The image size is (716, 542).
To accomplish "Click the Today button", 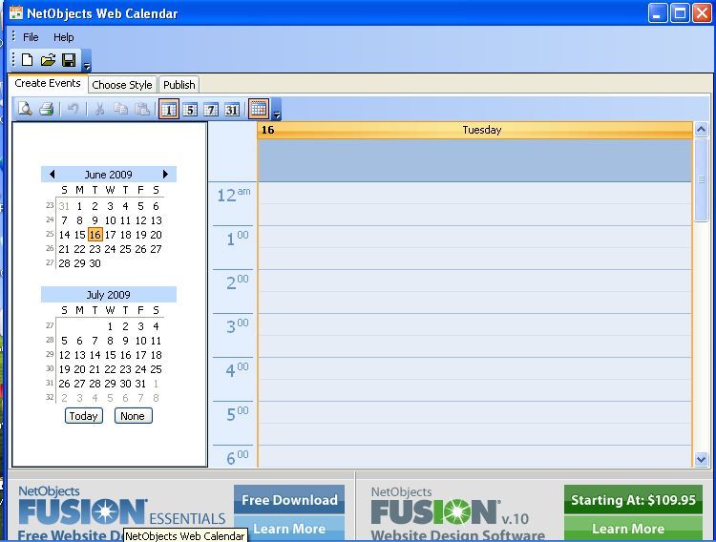I will [84, 416].
